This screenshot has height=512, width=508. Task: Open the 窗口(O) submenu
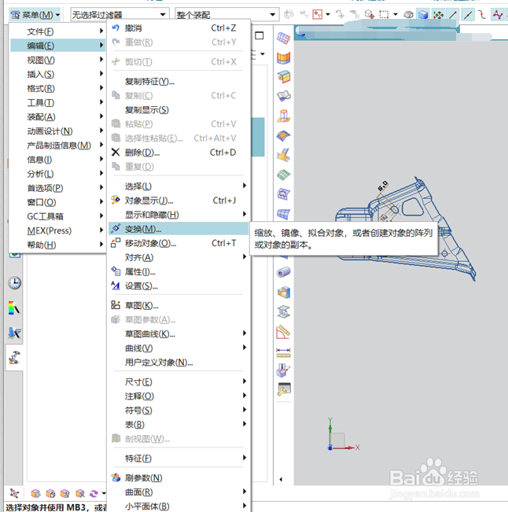tap(57, 202)
